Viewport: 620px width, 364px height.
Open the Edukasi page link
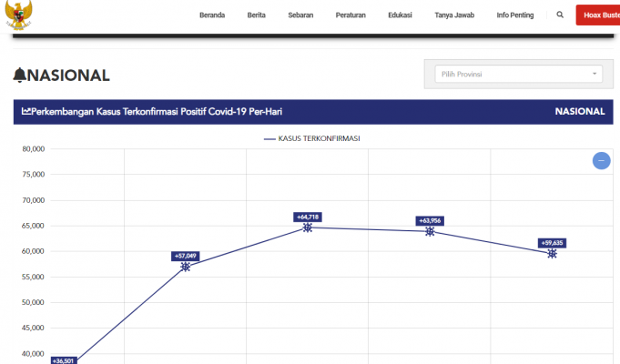pyautogui.click(x=400, y=15)
